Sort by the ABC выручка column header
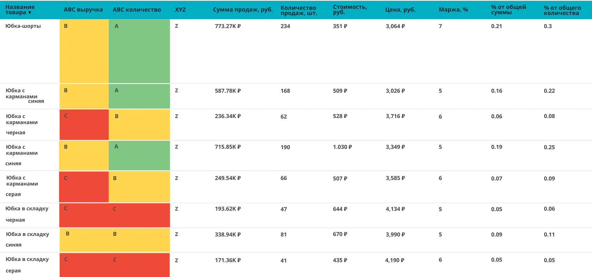The image size is (592, 277). coord(83,9)
